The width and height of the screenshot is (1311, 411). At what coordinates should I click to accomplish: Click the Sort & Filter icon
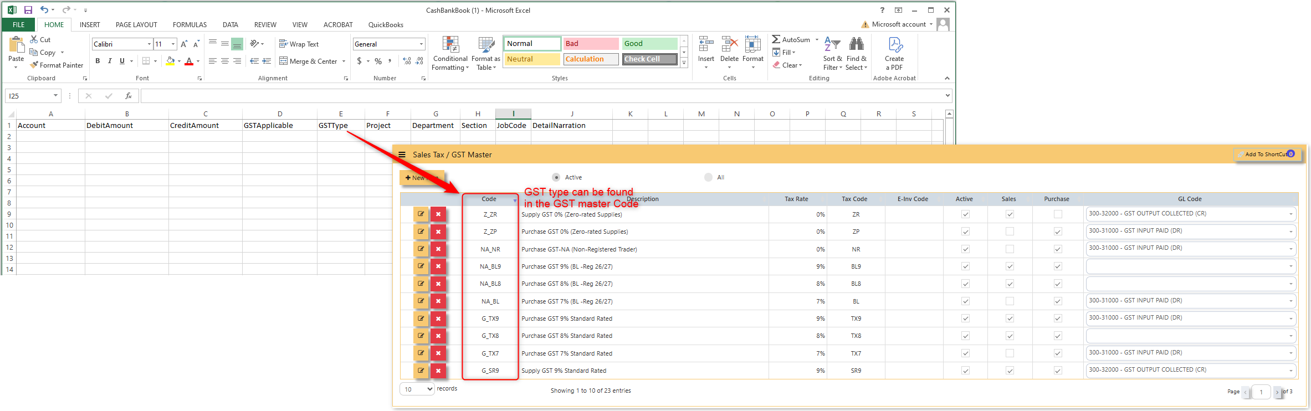(x=832, y=44)
